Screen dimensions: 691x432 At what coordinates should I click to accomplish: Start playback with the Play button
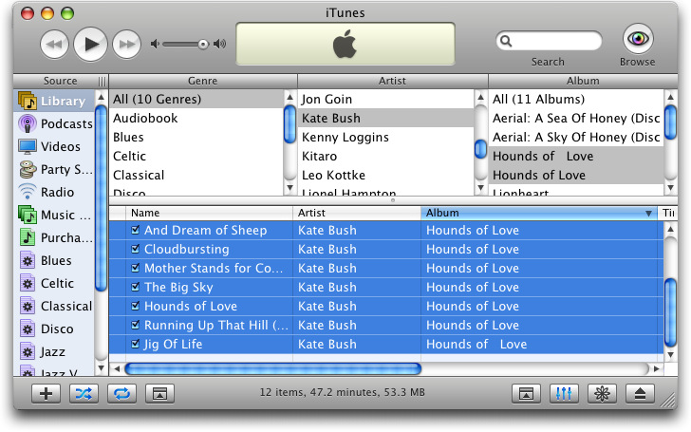click(x=90, y=44)
